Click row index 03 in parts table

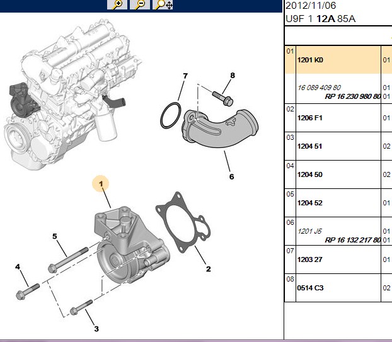click(x=290, y=137)
